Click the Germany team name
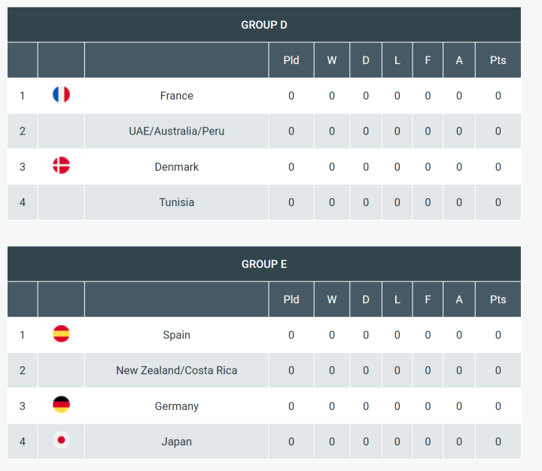The height and width of the screenshot is (471, 542). click(176, 406)
